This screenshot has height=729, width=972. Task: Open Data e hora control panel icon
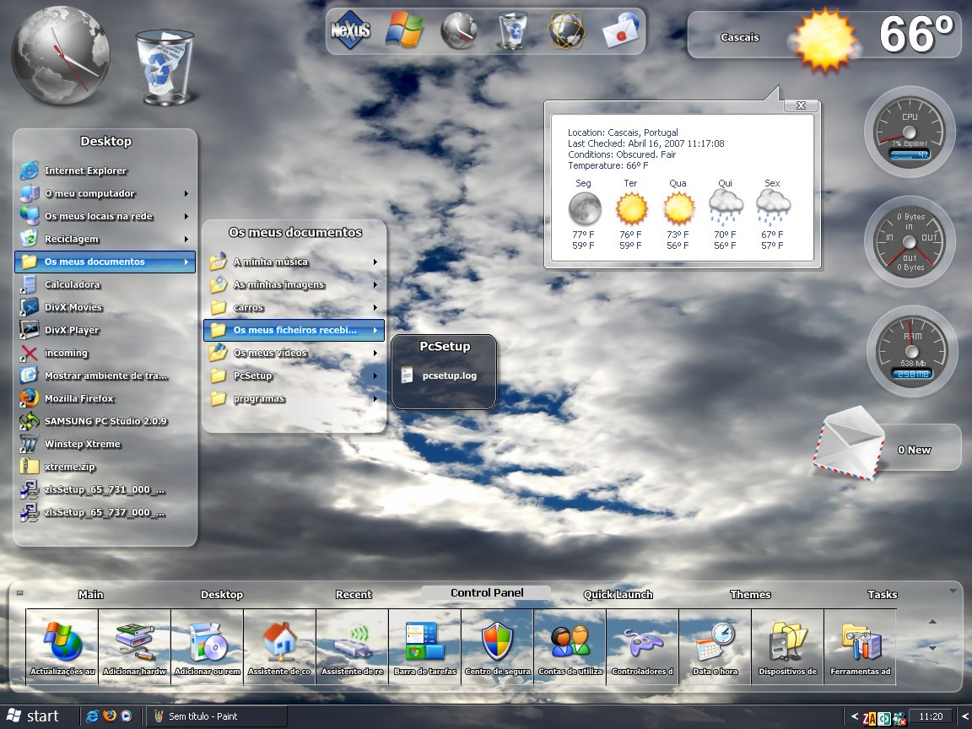tap(715, 646)
